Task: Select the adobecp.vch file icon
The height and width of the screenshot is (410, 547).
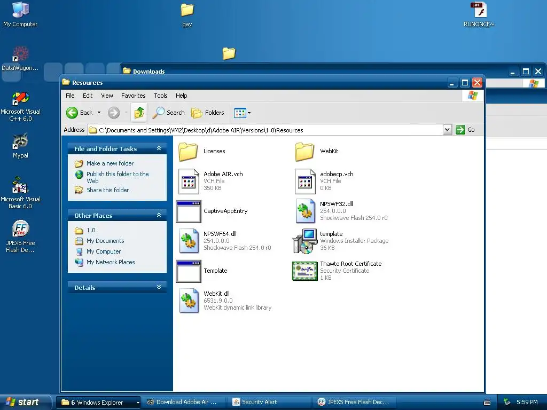Action: point(305,182)
